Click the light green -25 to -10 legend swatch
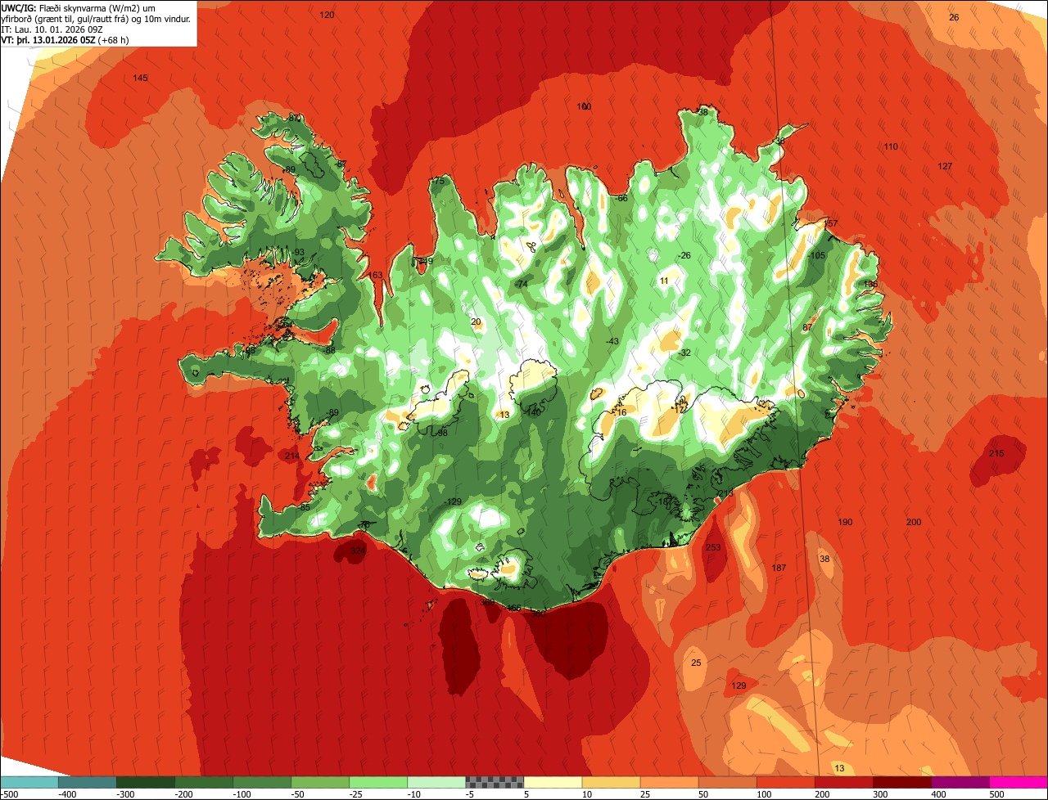The width and height of the screenshot is (1048, 800). pos(378,782)
